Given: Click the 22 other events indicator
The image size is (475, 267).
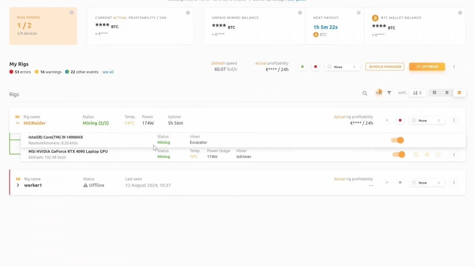Looking at the screenshot, I should 82,72.
